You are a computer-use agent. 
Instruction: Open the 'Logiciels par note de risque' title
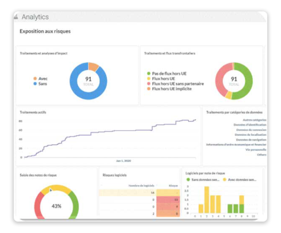point(205,173)
